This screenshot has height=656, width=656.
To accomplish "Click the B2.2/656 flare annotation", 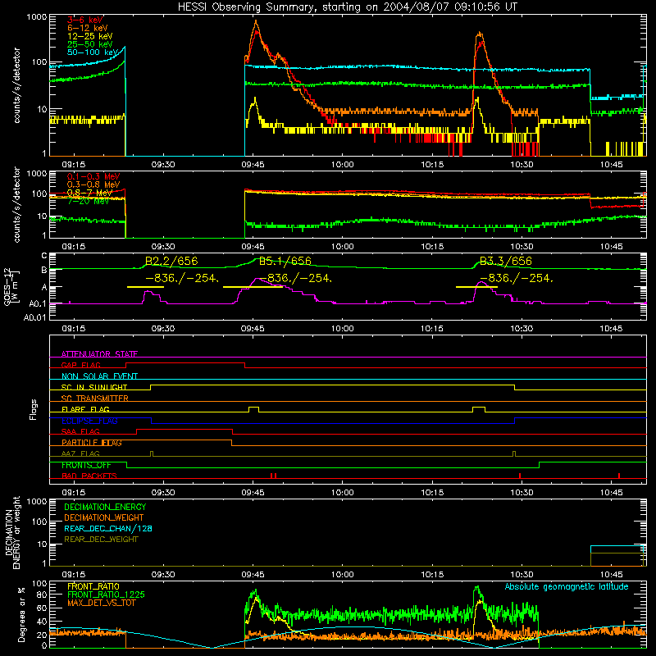I will (171, 261).
